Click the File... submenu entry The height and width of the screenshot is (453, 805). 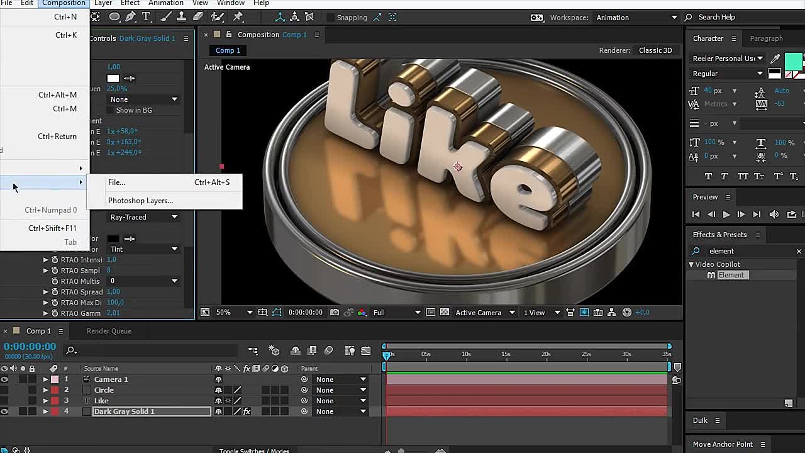pos(116,182)
